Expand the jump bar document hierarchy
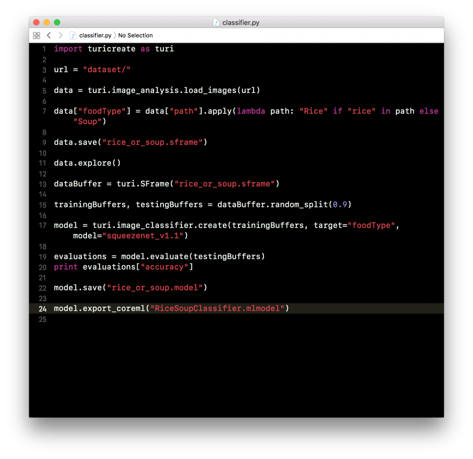Image resolution: width=473 pixels, height=459 pixels. tap(36, 35)
